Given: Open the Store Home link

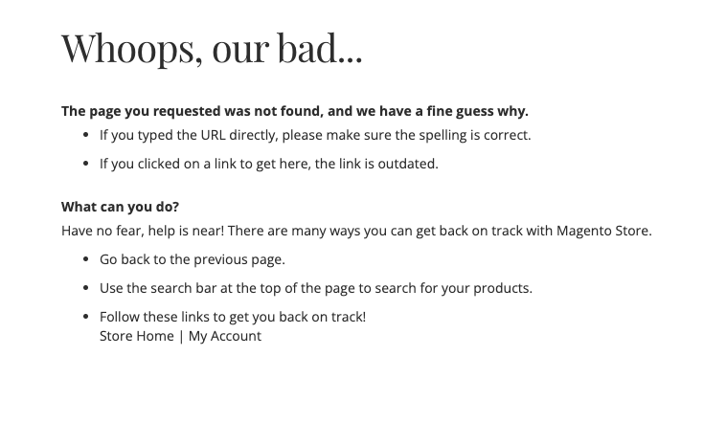Looking at the screenshot, I should [137, 336].
